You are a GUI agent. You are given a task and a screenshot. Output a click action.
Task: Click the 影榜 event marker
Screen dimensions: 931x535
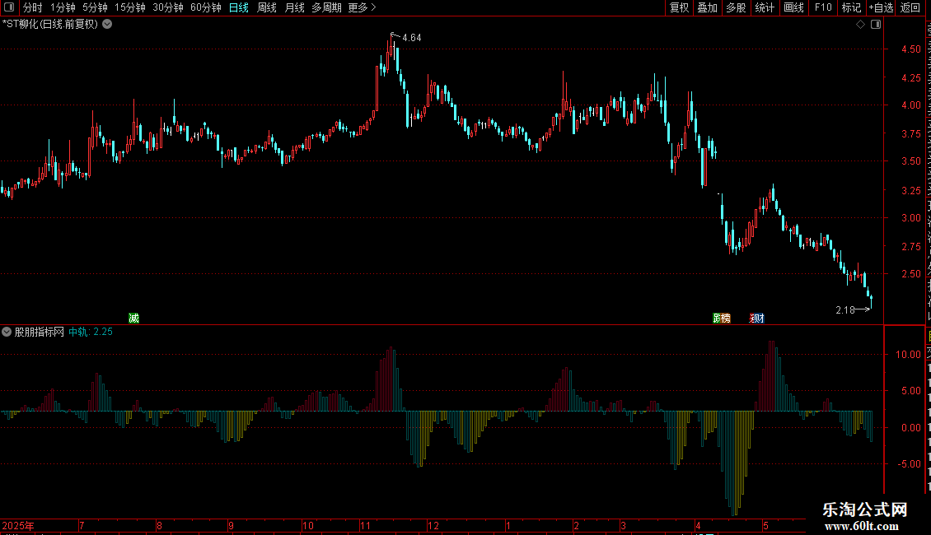click(722, 319)
